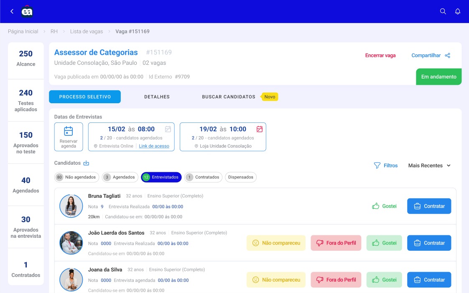
Task: Switch to the Detalhes tab
Action: click(157, 97)
